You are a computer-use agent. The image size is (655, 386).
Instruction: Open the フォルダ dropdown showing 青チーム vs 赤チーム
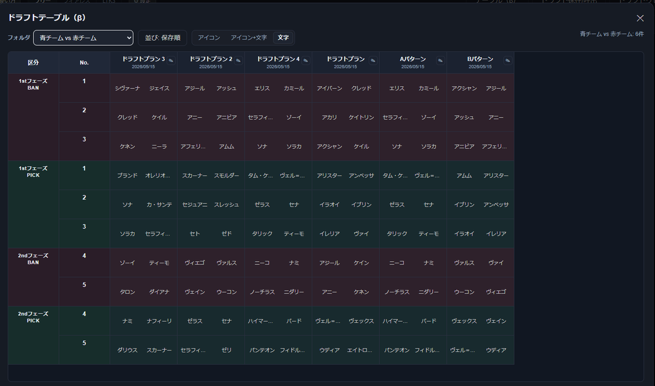pos(83,38)
